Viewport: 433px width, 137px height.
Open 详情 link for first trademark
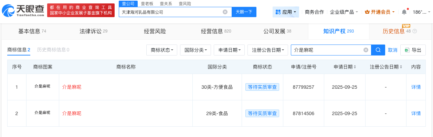tap(416, 87)
